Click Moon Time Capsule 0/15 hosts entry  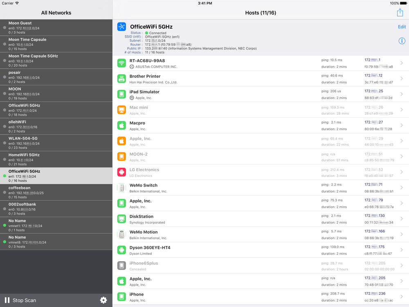(56, 44)
